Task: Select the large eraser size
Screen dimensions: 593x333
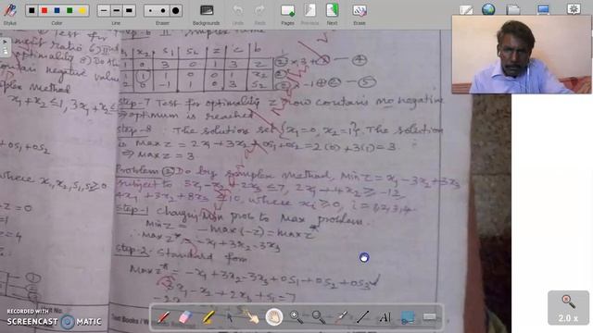Action: coord(176,10)
